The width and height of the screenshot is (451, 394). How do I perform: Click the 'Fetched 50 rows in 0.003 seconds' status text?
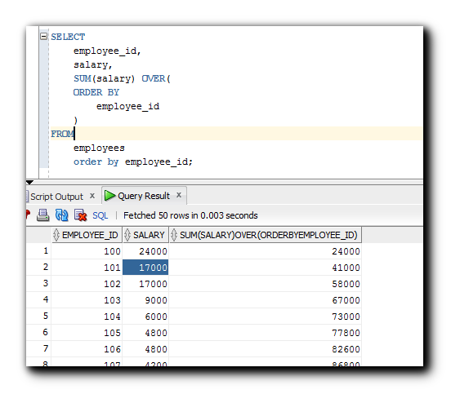190,215
